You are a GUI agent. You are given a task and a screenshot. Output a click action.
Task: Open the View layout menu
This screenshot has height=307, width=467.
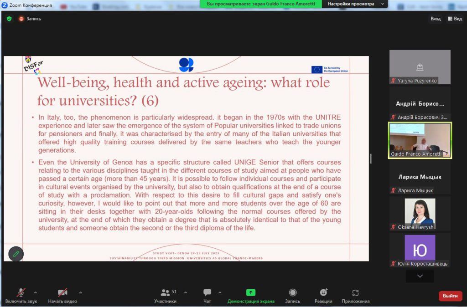point(455,19)
